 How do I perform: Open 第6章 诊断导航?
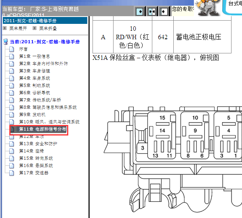point(34,93)
